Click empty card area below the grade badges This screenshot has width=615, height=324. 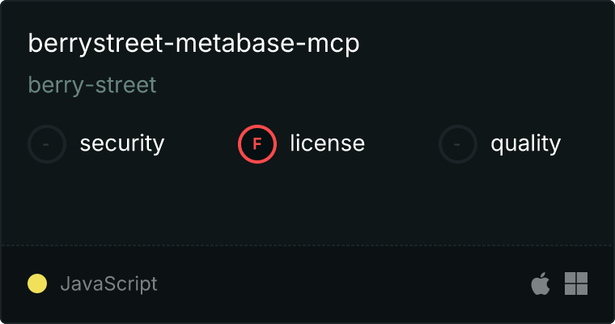pos(307,204)
